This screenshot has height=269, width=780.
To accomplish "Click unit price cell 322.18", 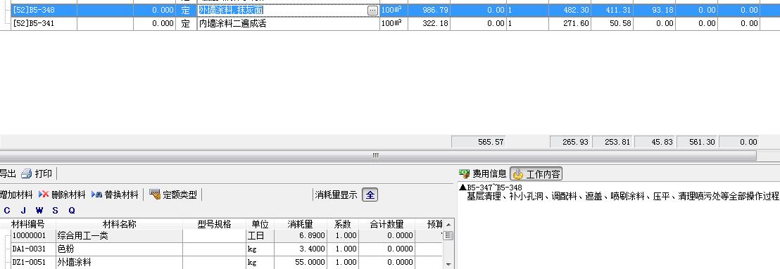I will tap(429, 23).
